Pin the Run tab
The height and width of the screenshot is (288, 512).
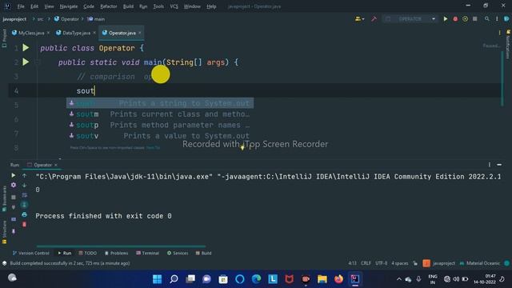(14, 231)
